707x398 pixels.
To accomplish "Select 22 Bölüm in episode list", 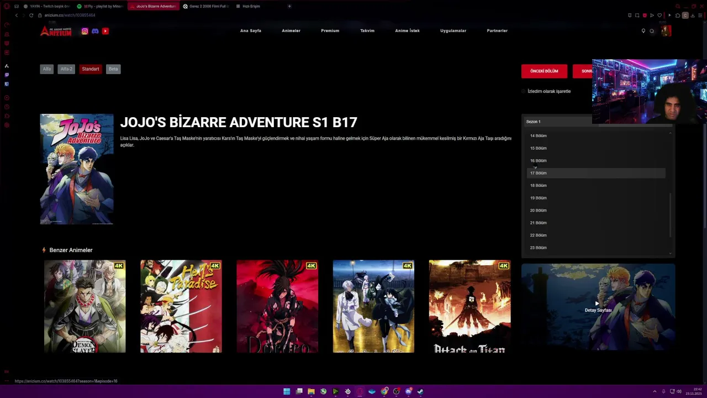I will [x=596, y=235].
